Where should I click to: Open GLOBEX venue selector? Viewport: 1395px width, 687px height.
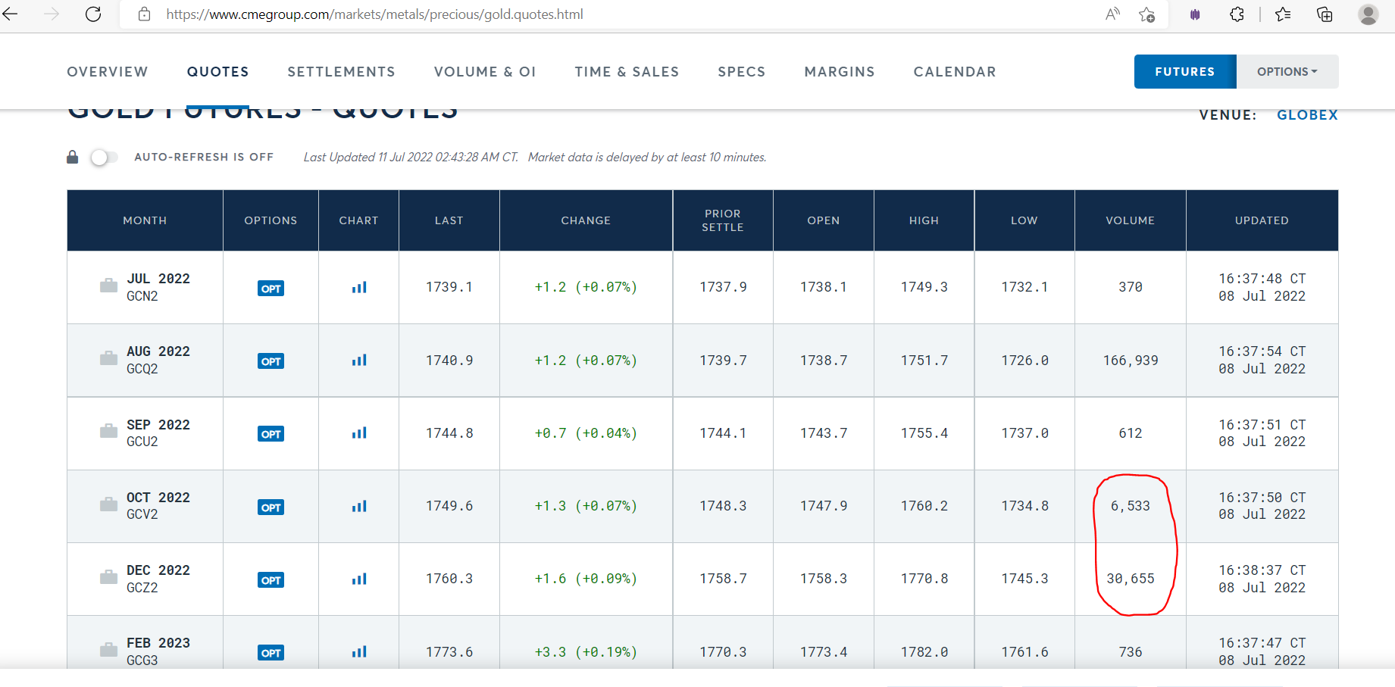pos(1307,115)
